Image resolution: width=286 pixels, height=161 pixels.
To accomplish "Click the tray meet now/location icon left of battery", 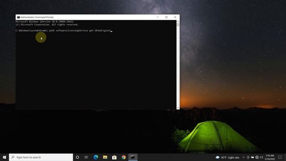I will pos(248,157).
